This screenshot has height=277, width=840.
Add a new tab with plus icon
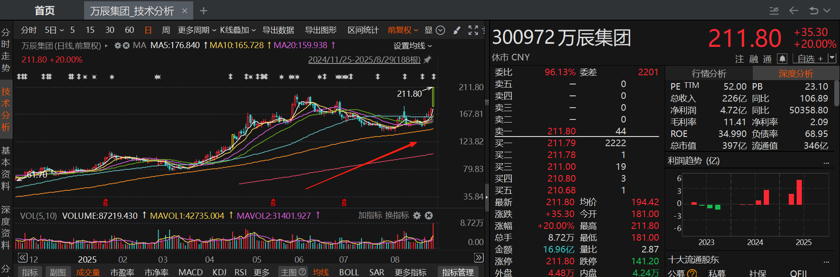[x=204, y=11]
